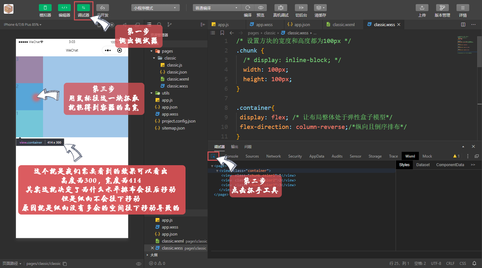Click the 预览 preview eye icon
Image resolution: width=482 pixels, height=268 pixels.
(260, 8)
